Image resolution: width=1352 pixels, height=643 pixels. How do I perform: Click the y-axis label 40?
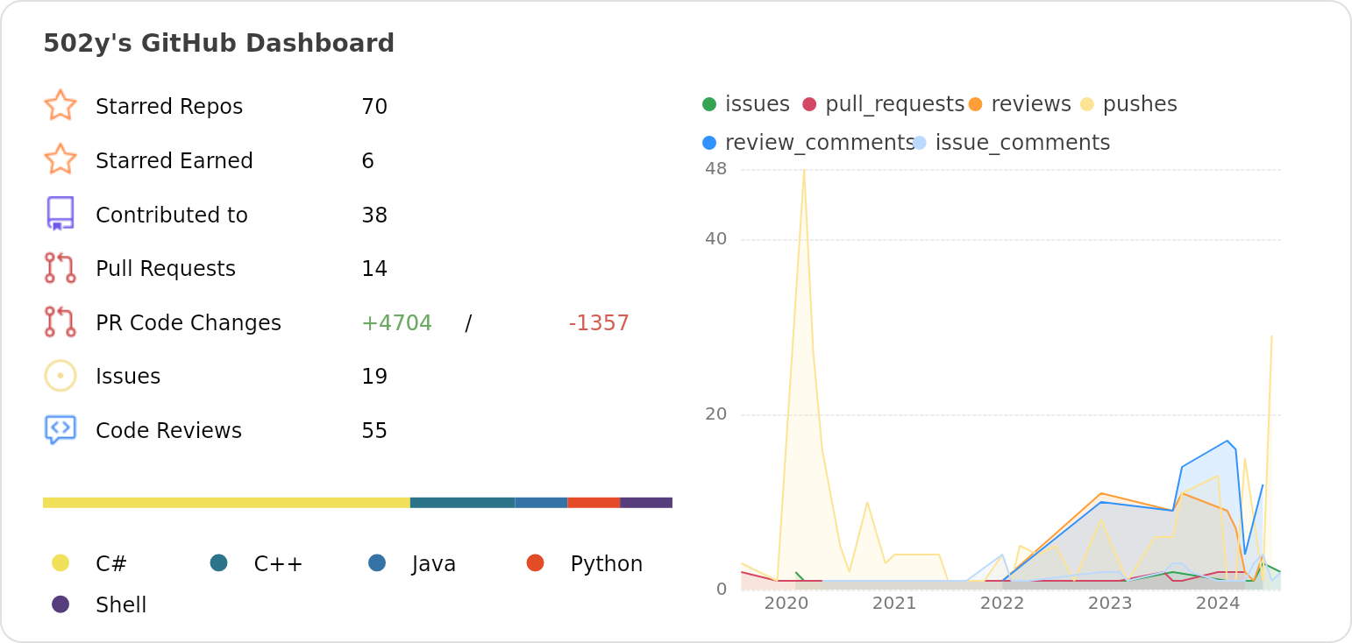coord(716,239)
